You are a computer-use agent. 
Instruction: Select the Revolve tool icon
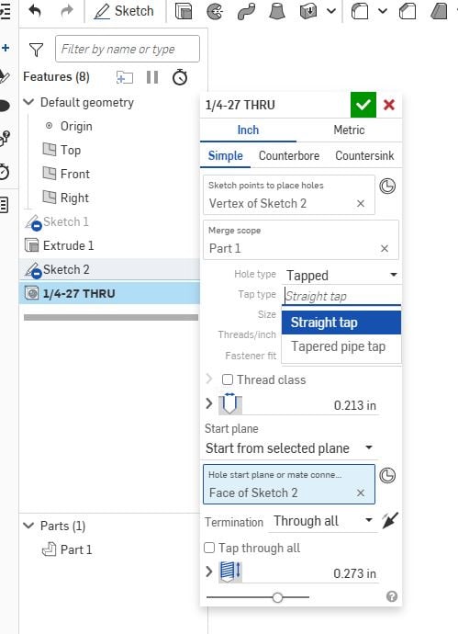point(215,11)
